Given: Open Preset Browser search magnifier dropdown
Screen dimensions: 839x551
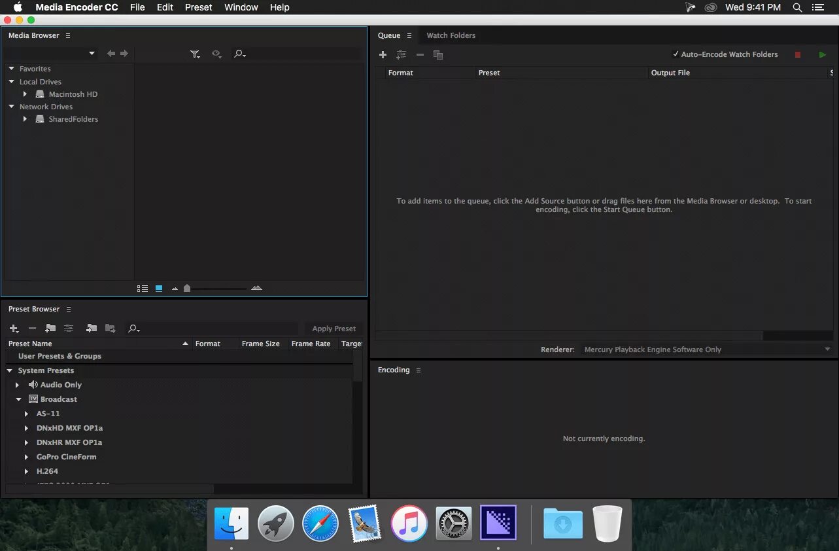Looking at the screenshot, I should (x=134, y=329).
